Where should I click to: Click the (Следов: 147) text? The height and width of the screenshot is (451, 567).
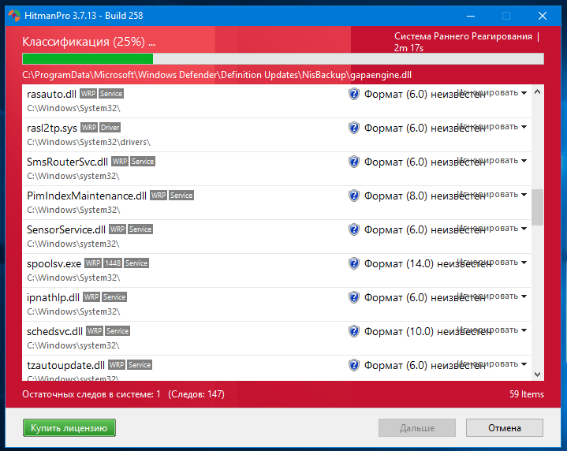coord(196,394)
